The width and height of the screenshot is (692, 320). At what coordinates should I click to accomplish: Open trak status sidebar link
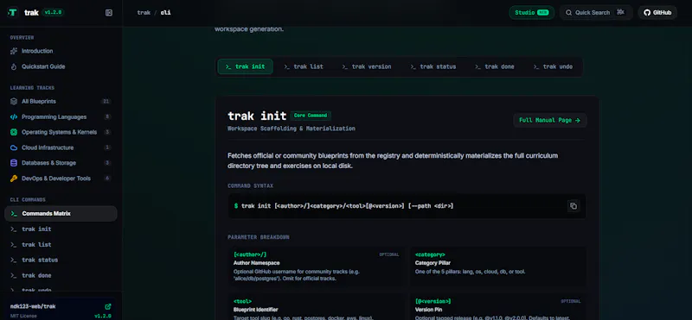pyautogui.click(x=61, y=260)
